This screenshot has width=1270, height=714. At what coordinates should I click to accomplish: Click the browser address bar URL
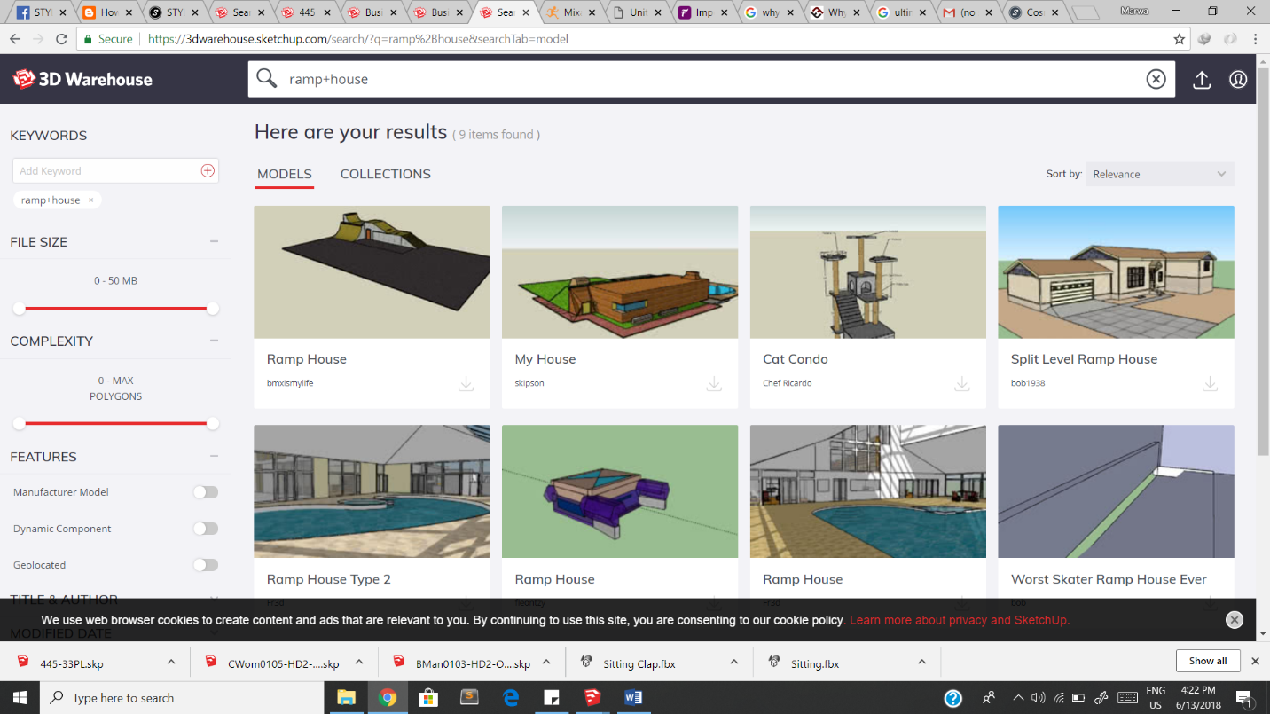pos(358,39)
